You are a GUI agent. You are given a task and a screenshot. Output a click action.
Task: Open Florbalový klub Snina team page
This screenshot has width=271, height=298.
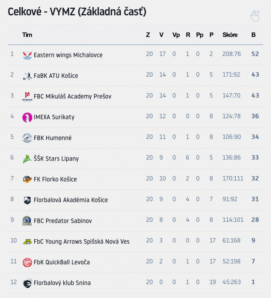coord(62,283)
